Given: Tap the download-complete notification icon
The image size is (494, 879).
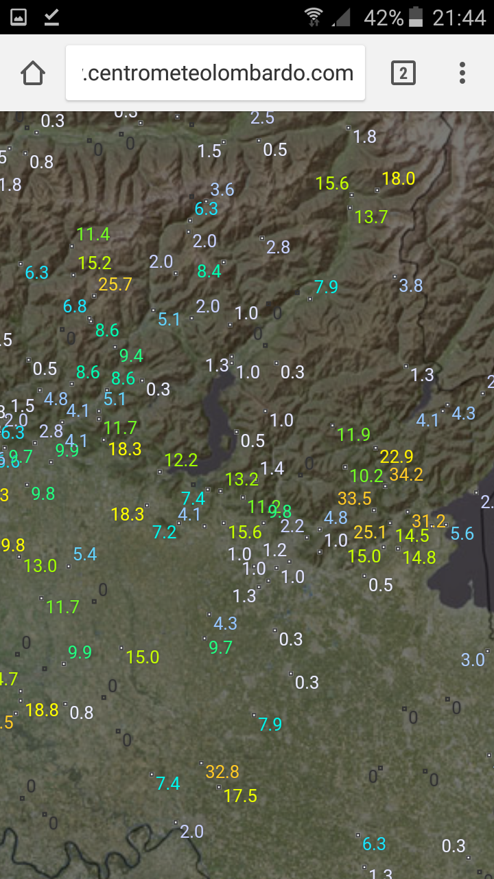Looking at the screenshot, I should tap(51, 17).
